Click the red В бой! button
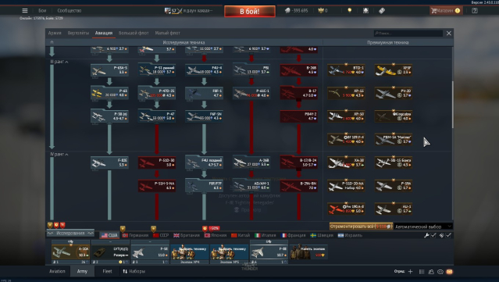Viewport: 499px width, 282px height. click(x=250, y=11)
